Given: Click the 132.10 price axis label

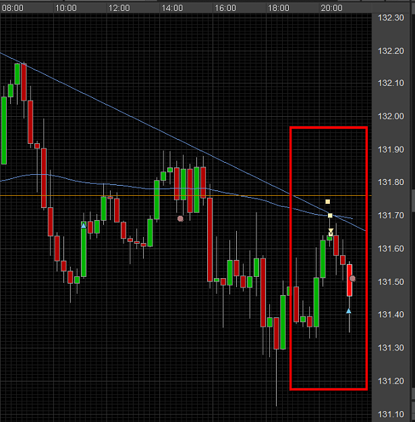Looking at the screenshot, I should (391, 83).
